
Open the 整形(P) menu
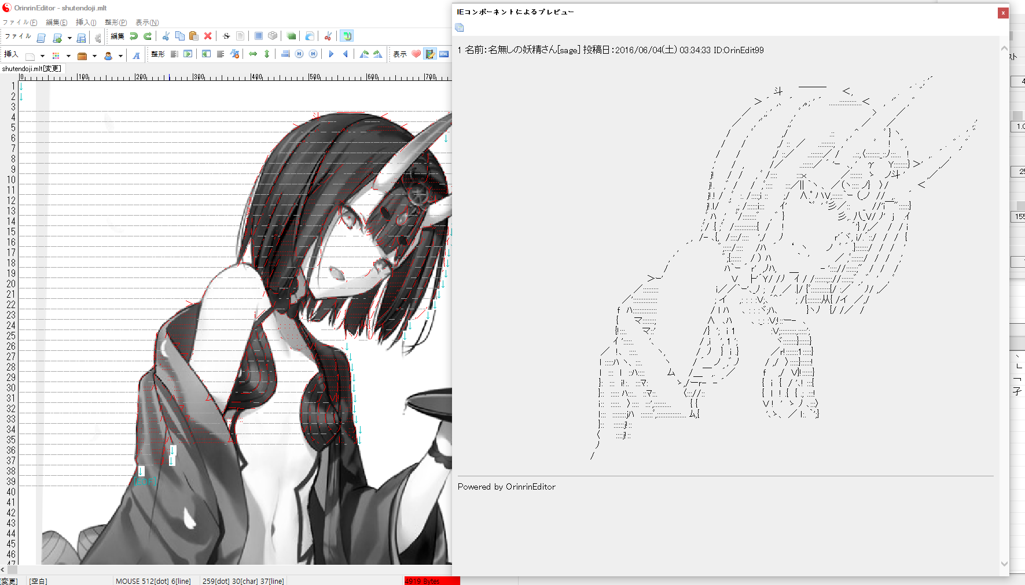[115, 23]
